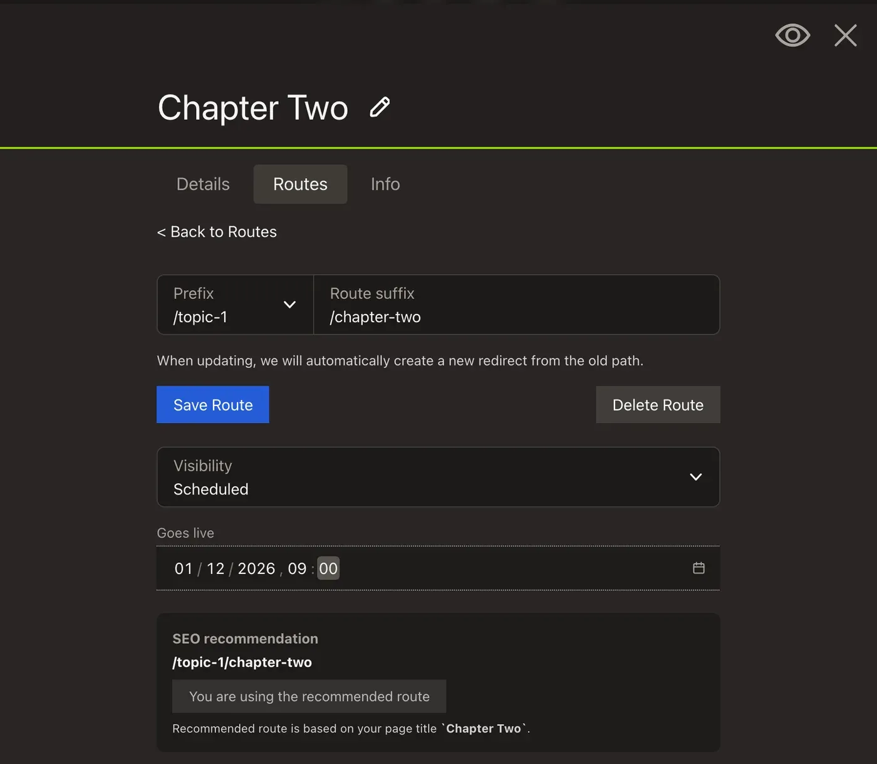Select the minutes value 00 in Goes live
Image resolution: width=877 pixels, height=764 pixels.
[x=328, y=568]
